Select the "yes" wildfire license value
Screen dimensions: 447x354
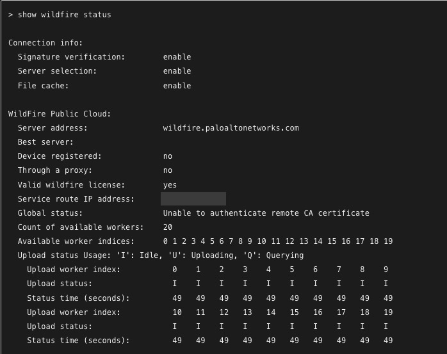point(170,184)
